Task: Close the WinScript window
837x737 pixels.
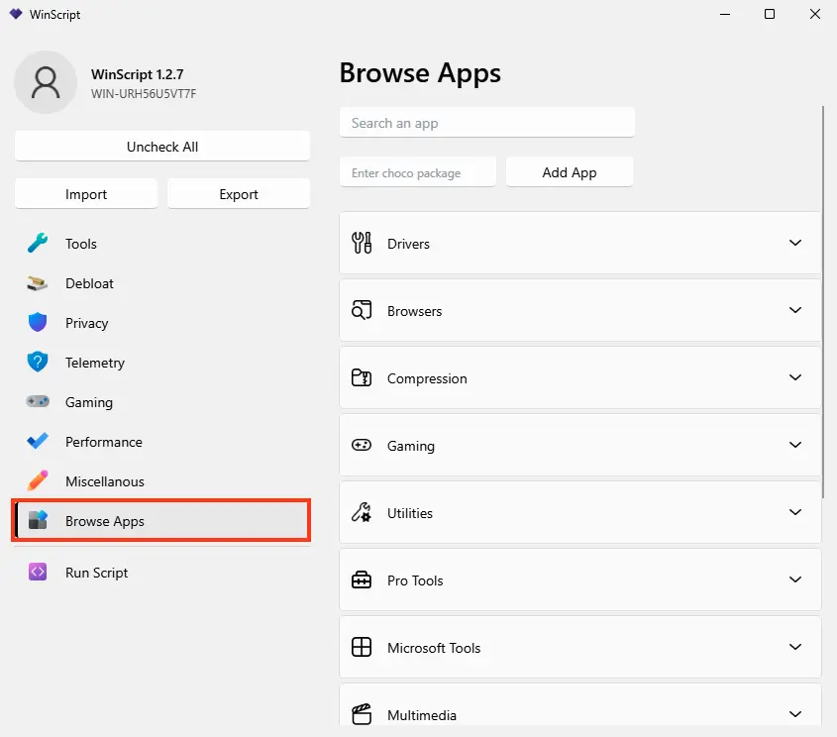Action: 814,14
